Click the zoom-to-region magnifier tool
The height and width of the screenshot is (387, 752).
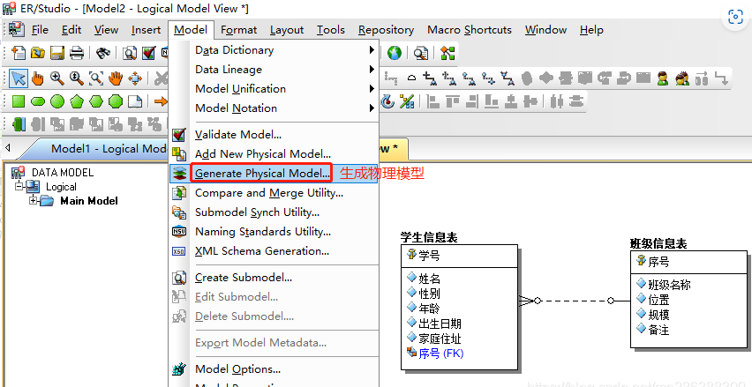point(96,78)
